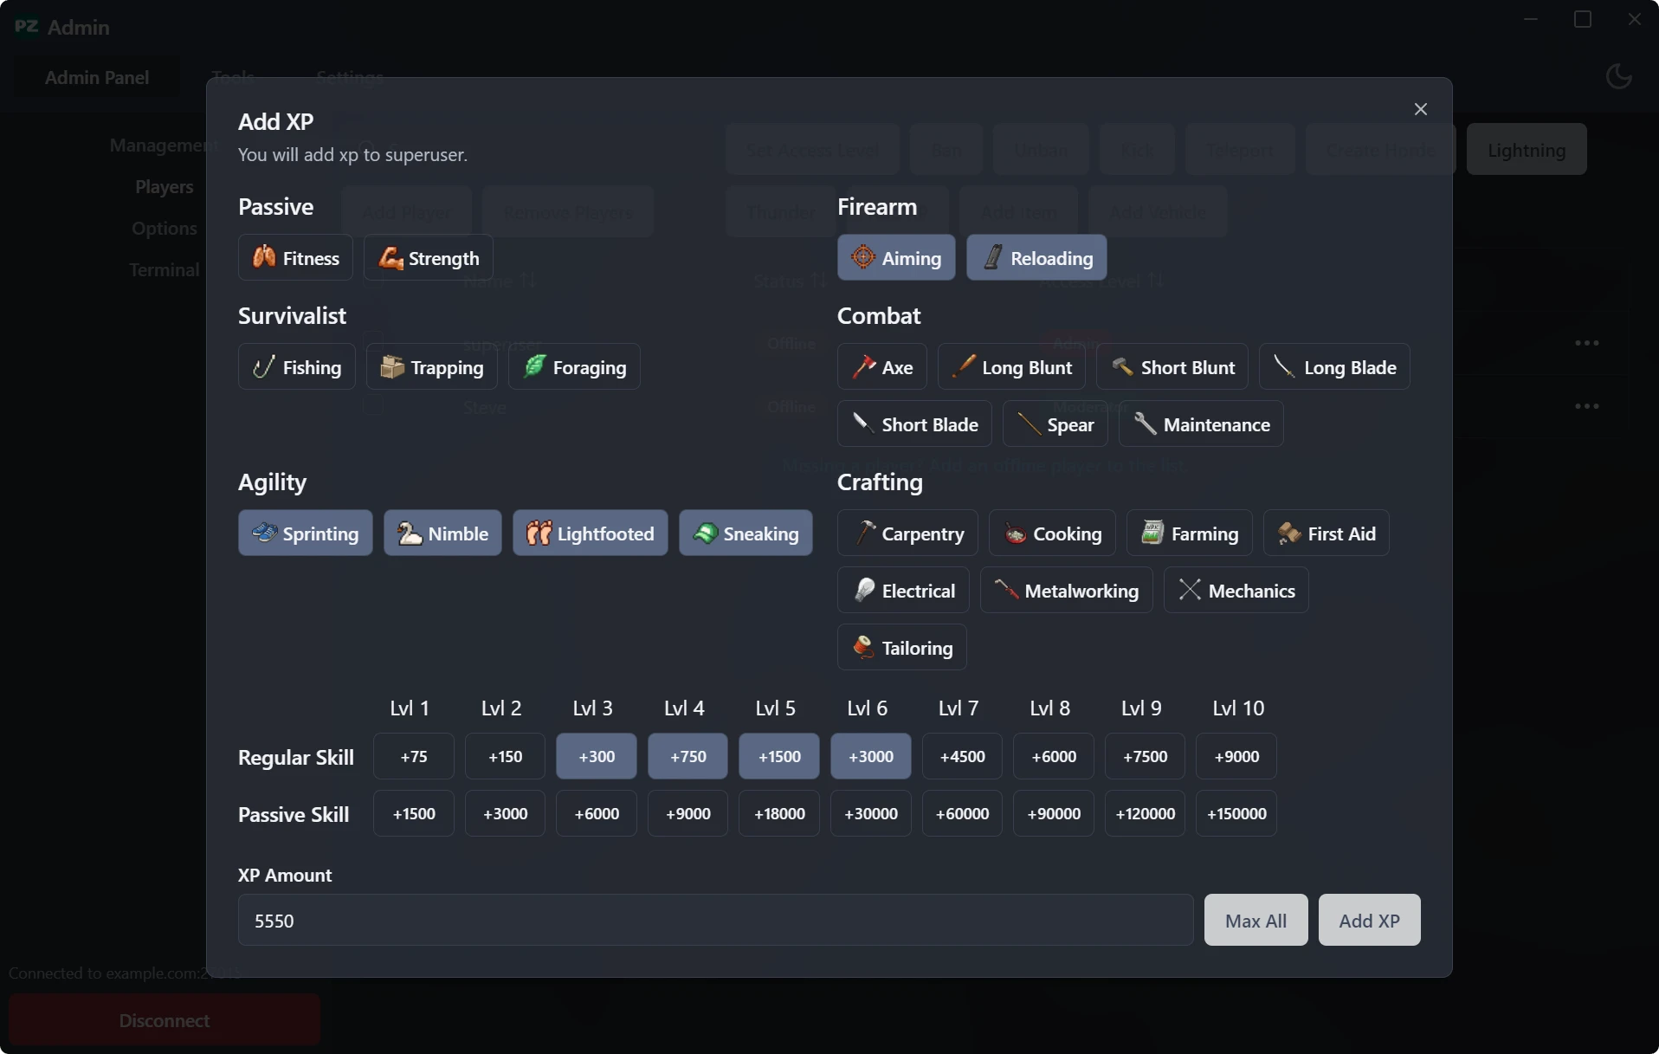Click the red axe icon
The width and height of the screenshot is (1659, 1054).
point(863,367)
